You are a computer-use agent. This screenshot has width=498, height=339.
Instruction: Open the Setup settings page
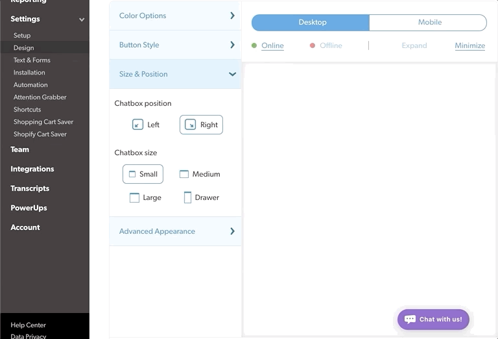point(22,35)
